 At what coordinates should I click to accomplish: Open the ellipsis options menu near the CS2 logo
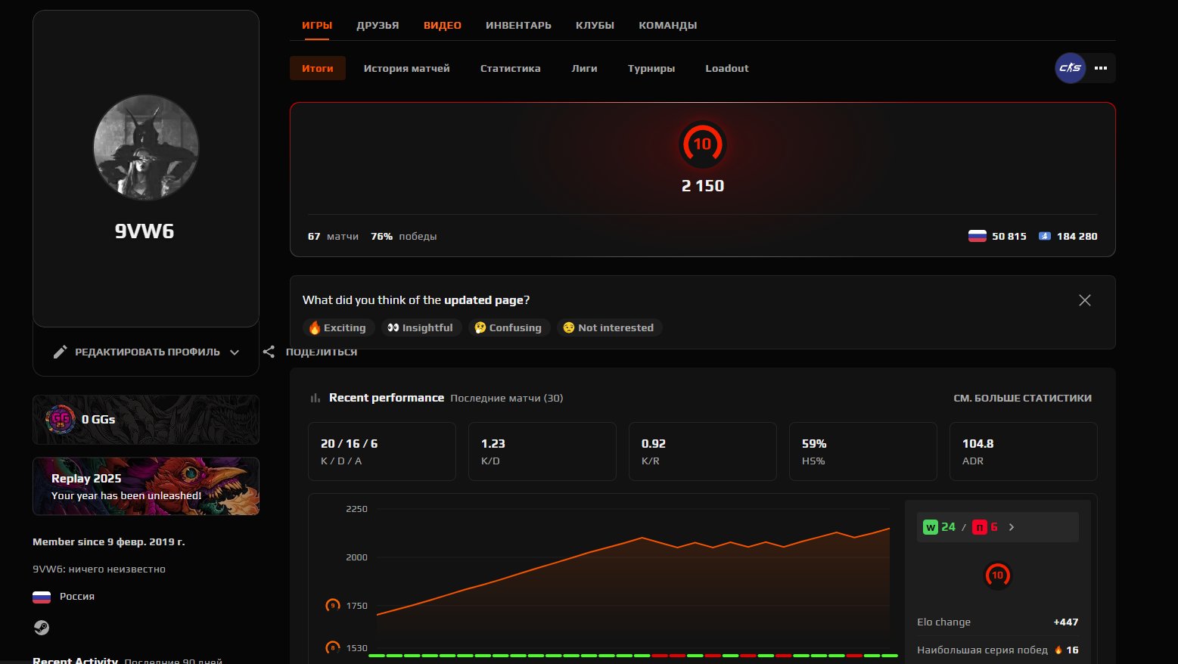1100,68
